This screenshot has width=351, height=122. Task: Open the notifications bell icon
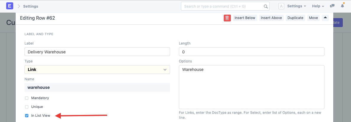coord(342,6)
